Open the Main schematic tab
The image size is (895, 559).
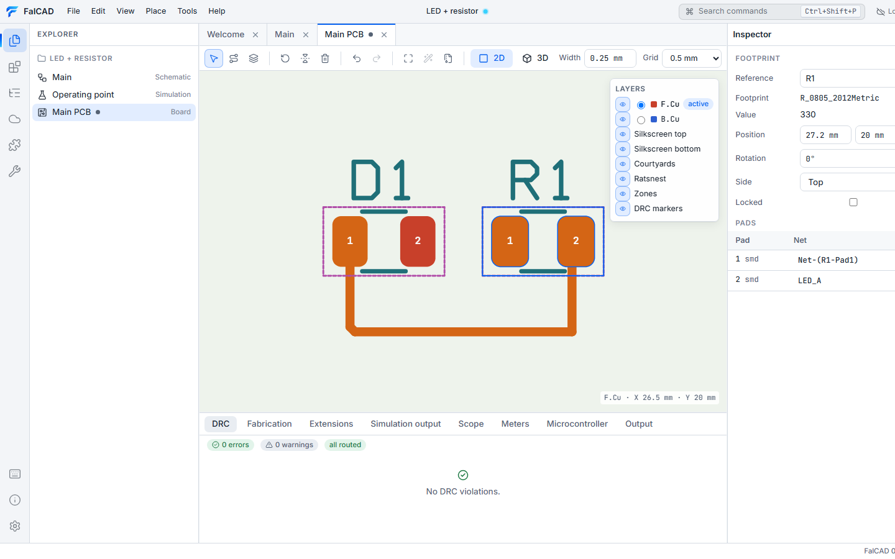click(x=285, y=35)
